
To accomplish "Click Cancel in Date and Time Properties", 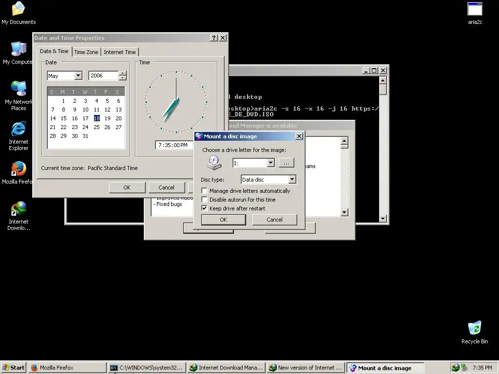I will coord(167,187).
